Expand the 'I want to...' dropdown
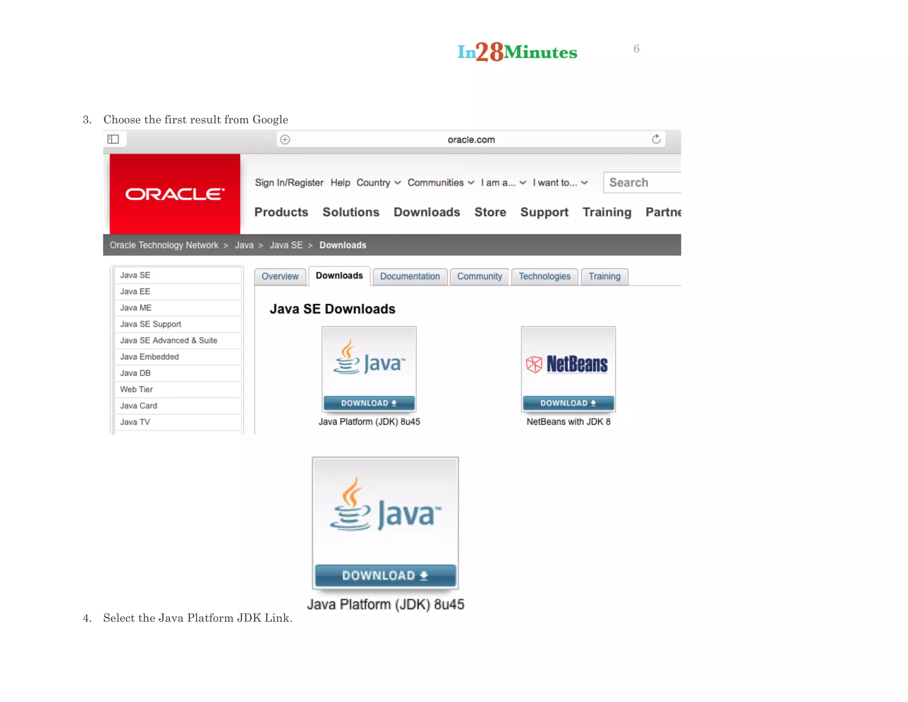Screen dimensions: 908x702 coord(560,183)
